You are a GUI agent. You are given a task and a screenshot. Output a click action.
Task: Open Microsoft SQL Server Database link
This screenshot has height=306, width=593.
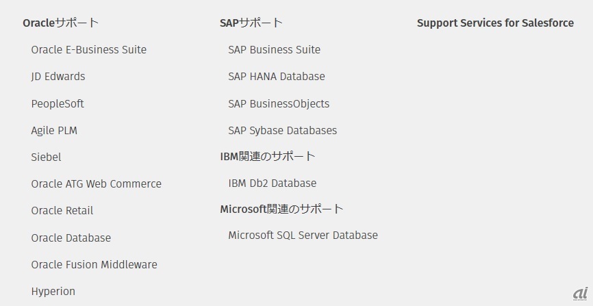(x=303, y=235)
